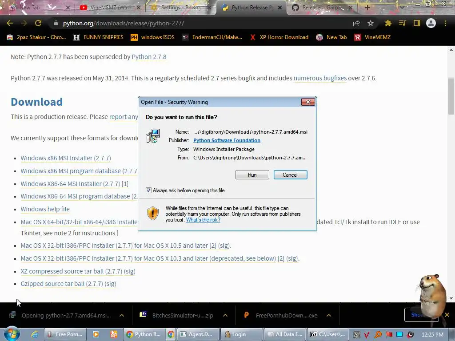Bookmark this page with the star icon
This screenshot has width=455, height=341.
[x=371, y=23]
